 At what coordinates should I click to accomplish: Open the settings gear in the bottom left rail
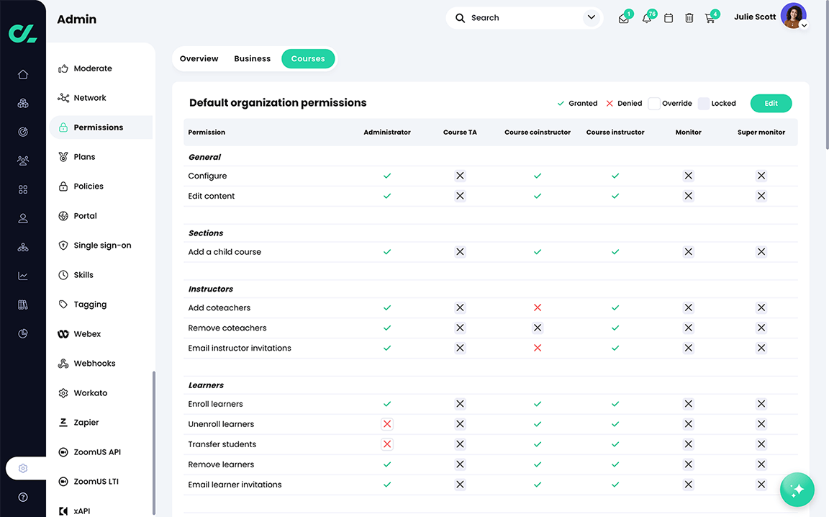coord(22,467)
